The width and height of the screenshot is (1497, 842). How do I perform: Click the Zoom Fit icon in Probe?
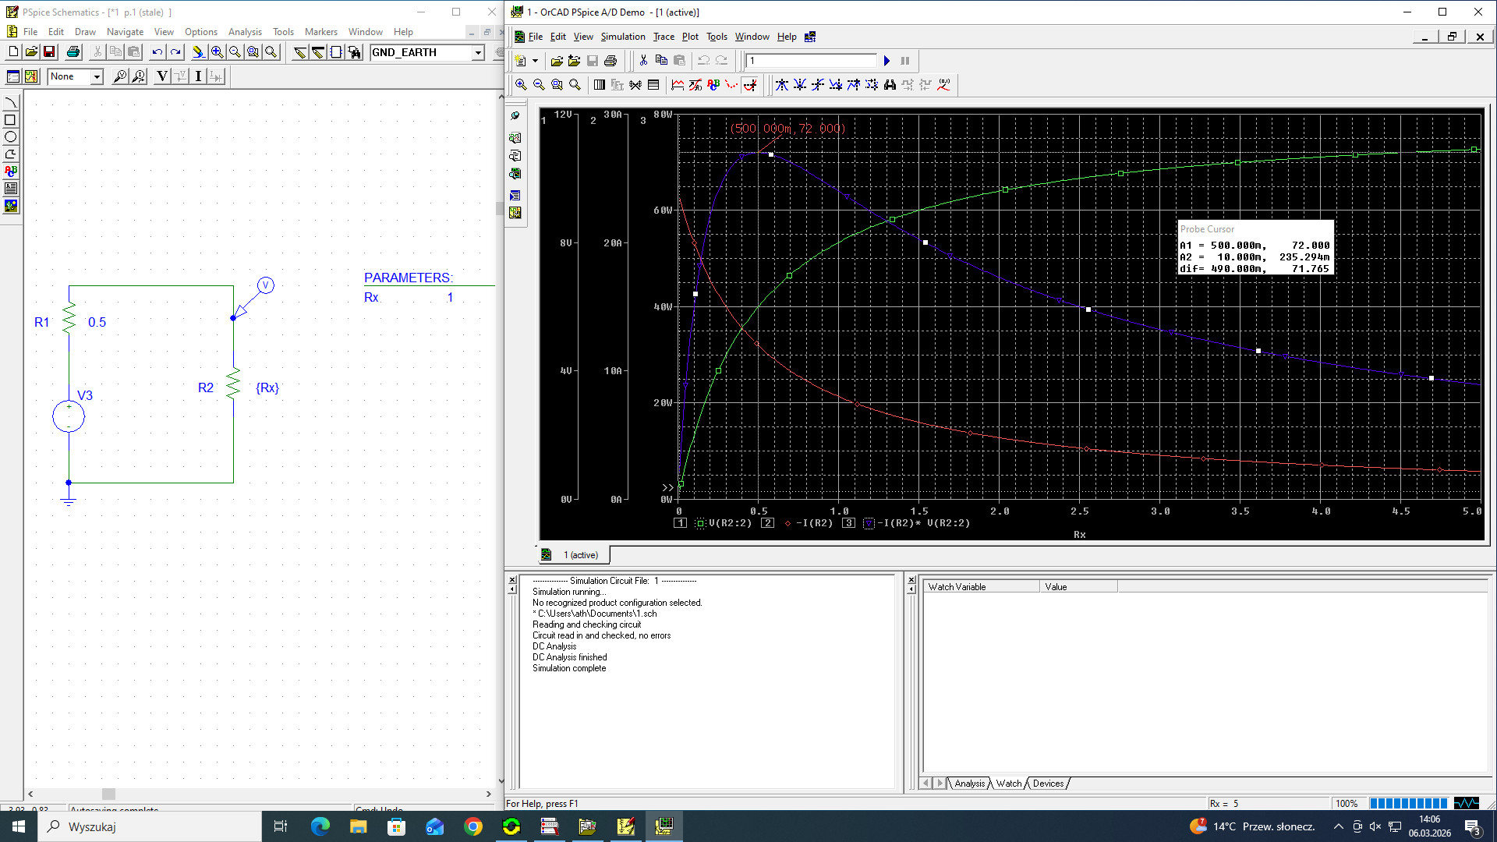coord(575,85)
